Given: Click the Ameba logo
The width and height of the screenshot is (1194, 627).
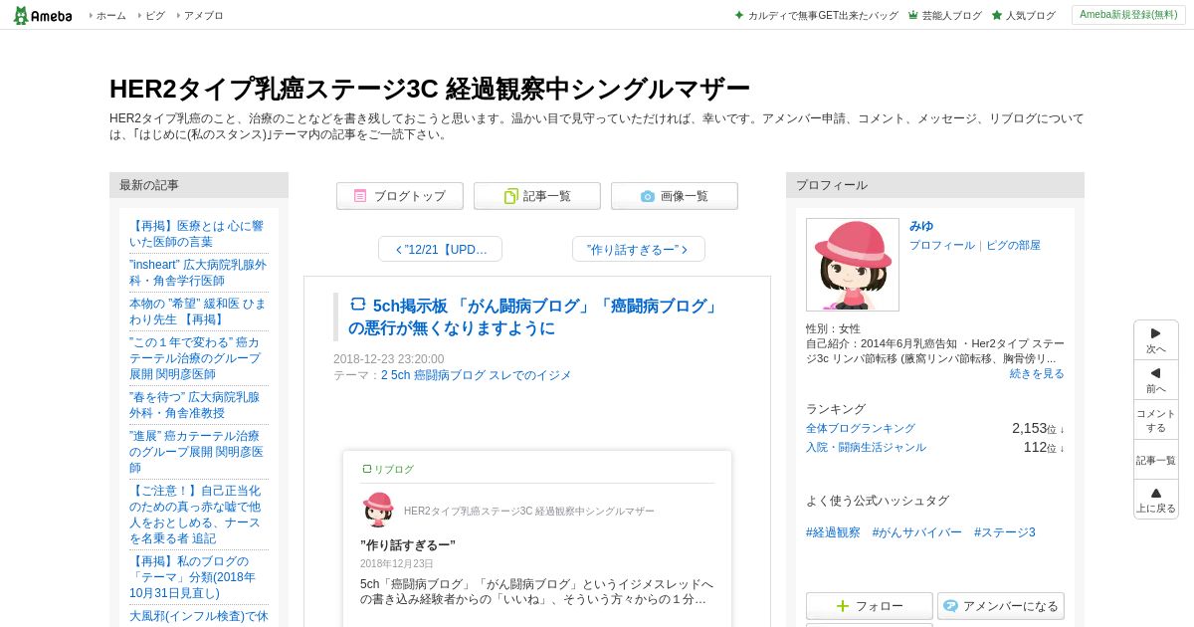Looking at the screenshot, I should pos(43,15).
